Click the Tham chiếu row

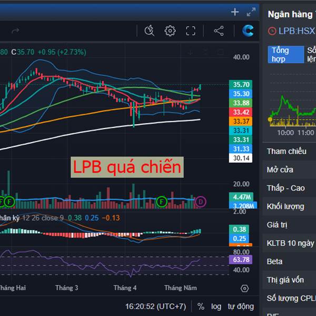coord(289,151)
